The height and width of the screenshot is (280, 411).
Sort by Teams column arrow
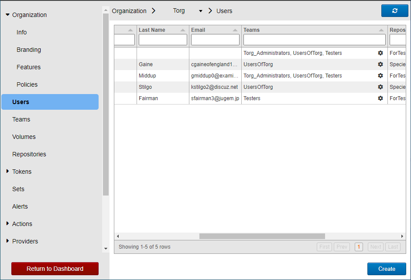click(381, 30)
